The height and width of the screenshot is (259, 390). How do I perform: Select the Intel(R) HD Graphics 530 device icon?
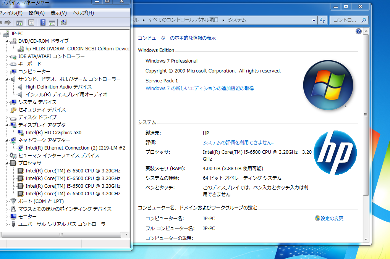21,132
